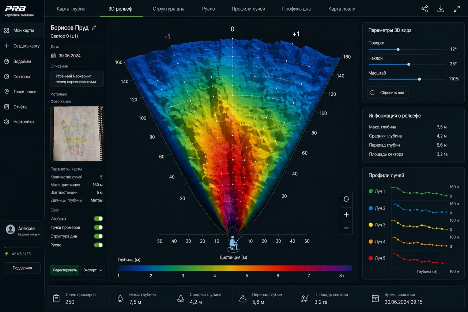Click the PRB logo
468x312 pixels.
15,9
